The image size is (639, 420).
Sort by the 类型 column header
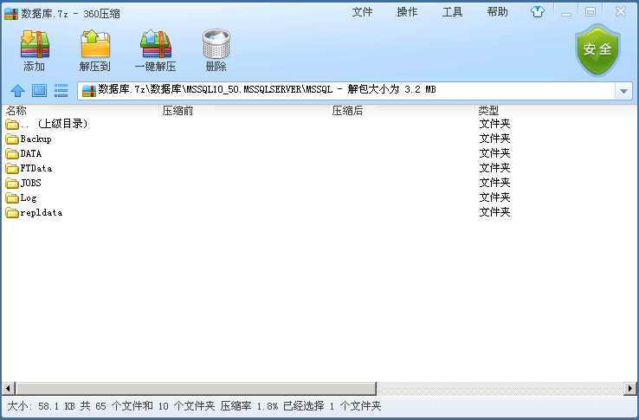488,111
